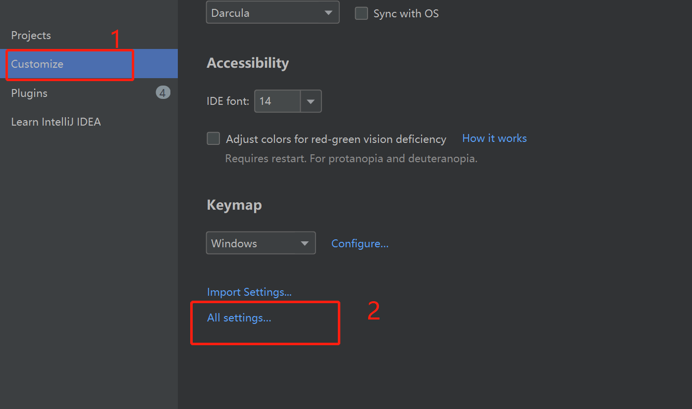Click the Plugins update count badge
Viewport: 692px width, 409px height.
162,92
